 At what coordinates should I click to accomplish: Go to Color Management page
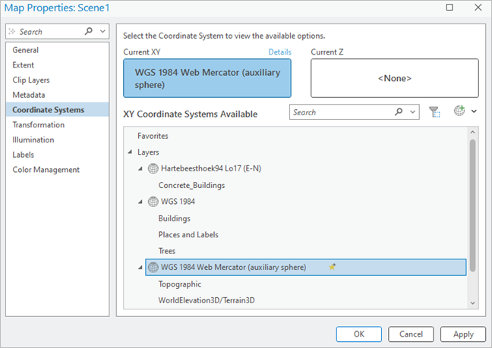pos(46,170)
